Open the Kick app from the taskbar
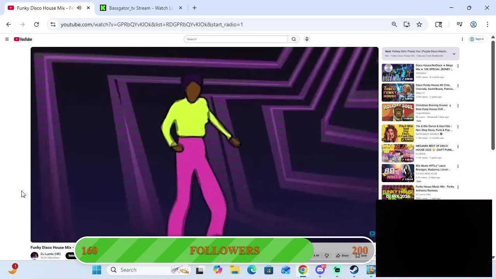Image resolution: width=496 pixels, height=279 pixels. [337, 270]
